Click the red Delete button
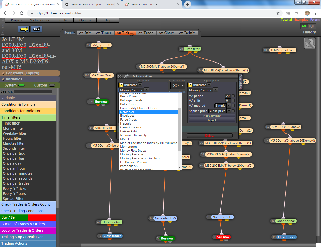Viewport: 321px width, 247px height. click(210, 136)
